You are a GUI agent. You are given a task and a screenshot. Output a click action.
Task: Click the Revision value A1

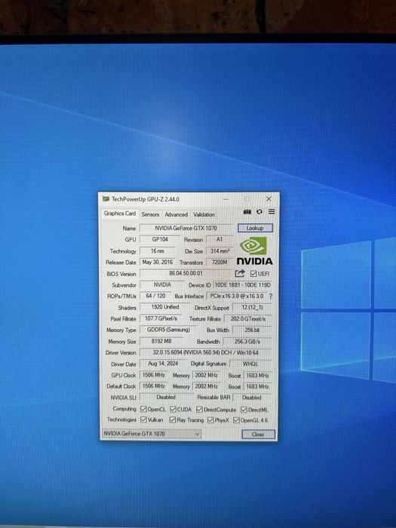(x=219, y=239)
